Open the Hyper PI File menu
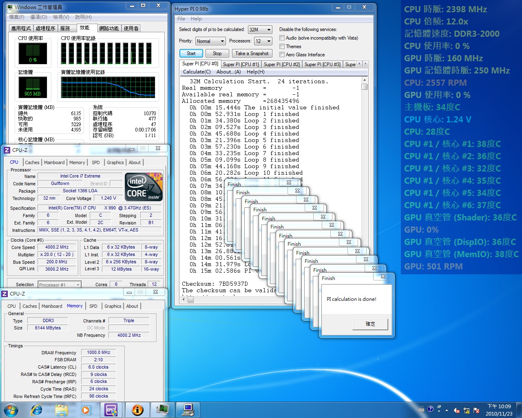 [181, 19]
